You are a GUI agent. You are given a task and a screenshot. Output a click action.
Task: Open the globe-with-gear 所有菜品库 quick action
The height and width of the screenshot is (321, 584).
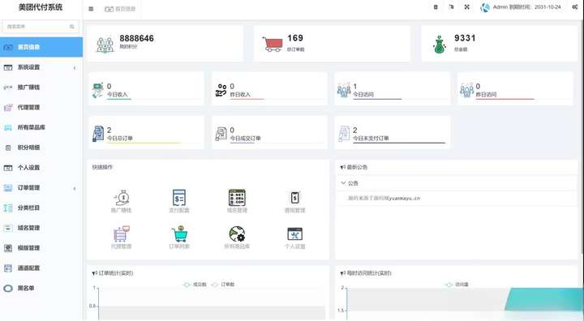[237, 234]
